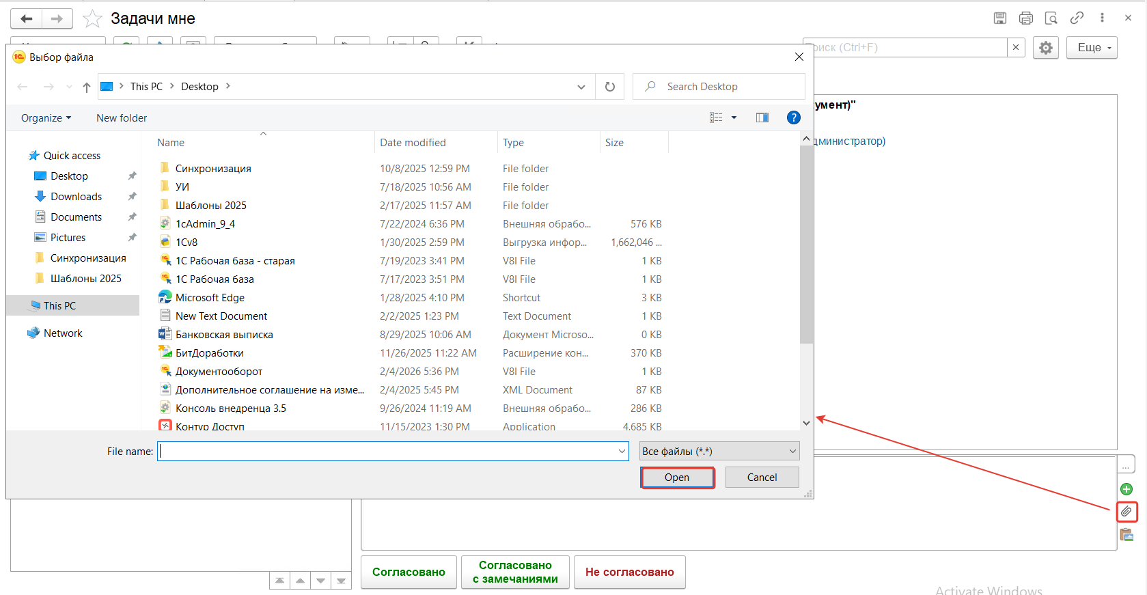Click the settings gear icon
1147x595 pixels.
coord(1045,48)
